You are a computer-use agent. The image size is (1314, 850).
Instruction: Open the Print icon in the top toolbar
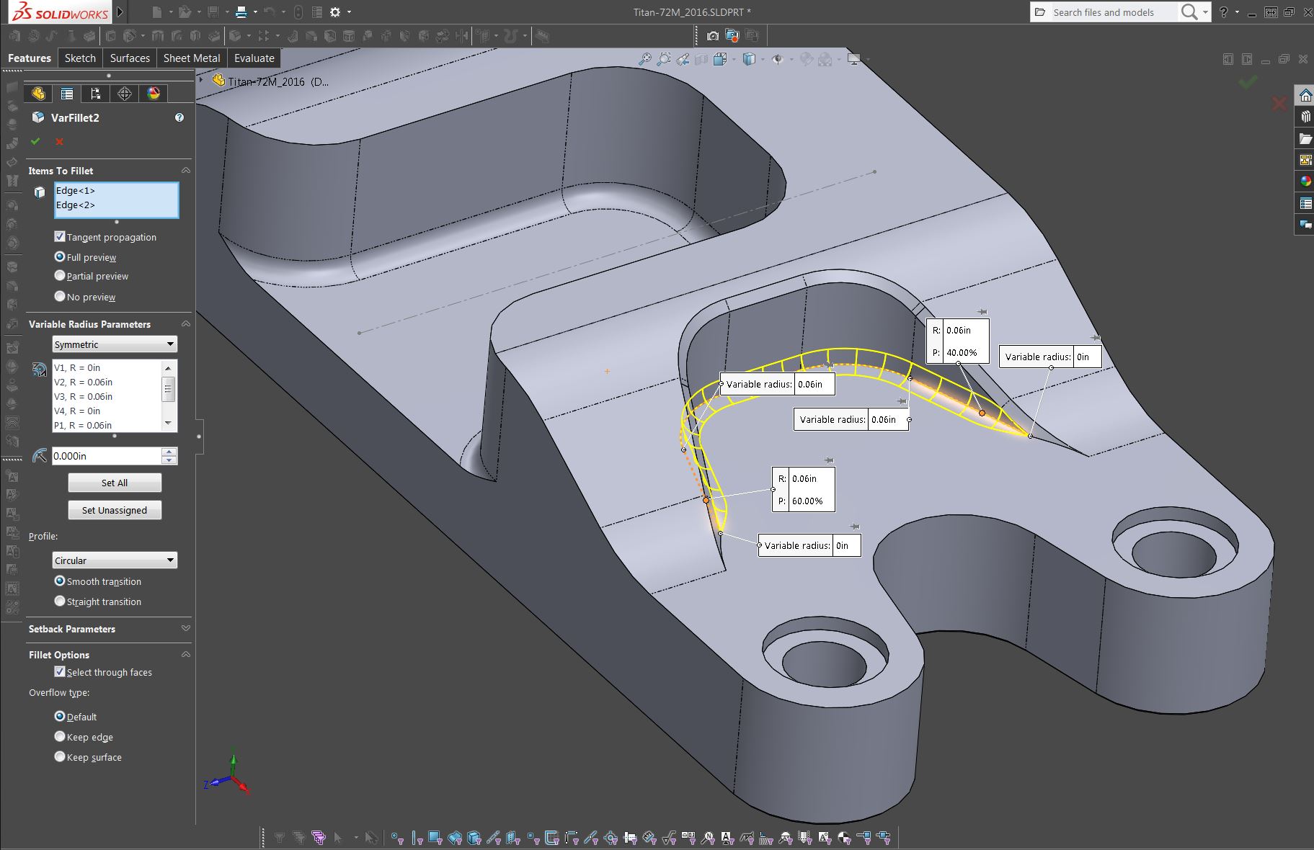click(241, 12)
